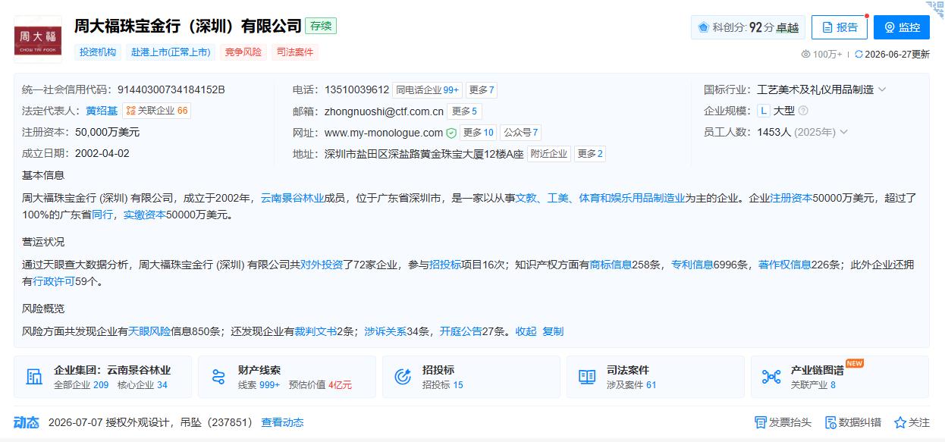Collapse the summary with 收起

tap(526, 331)
